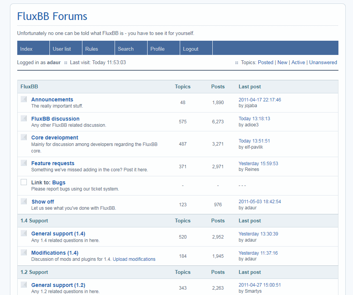Open the Upload modifications link
The width and height of the screenshot is (353, 295).
point(134,259)
